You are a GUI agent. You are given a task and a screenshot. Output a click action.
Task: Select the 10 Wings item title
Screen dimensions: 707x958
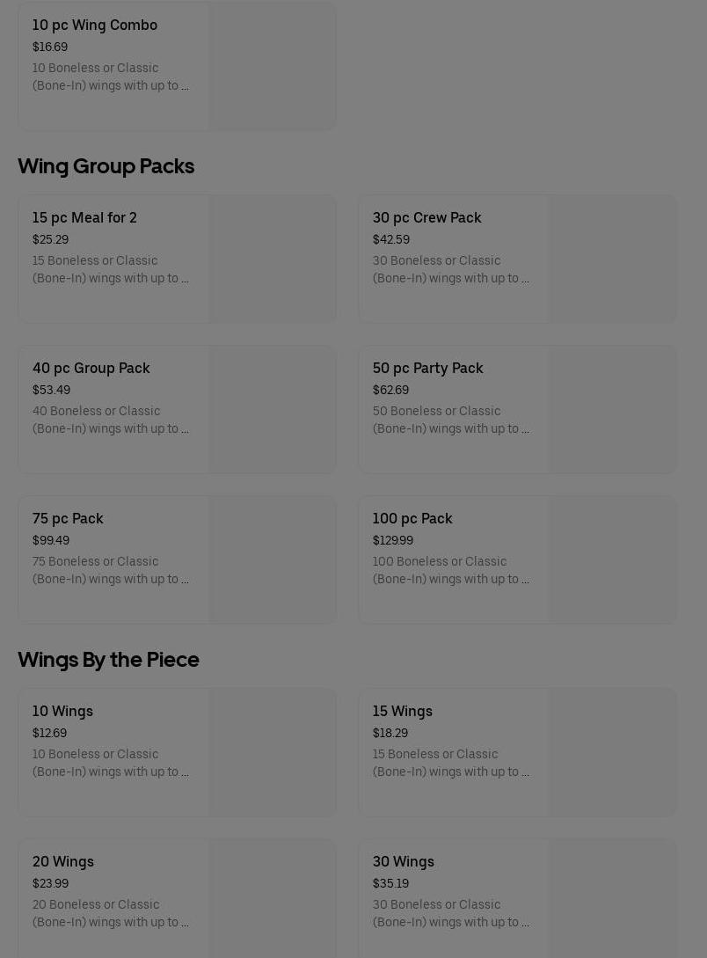point(62,712)
